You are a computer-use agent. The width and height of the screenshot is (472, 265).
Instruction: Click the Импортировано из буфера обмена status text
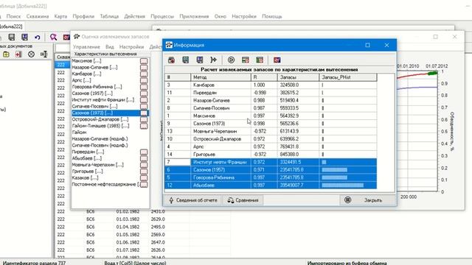pos(347,263)
